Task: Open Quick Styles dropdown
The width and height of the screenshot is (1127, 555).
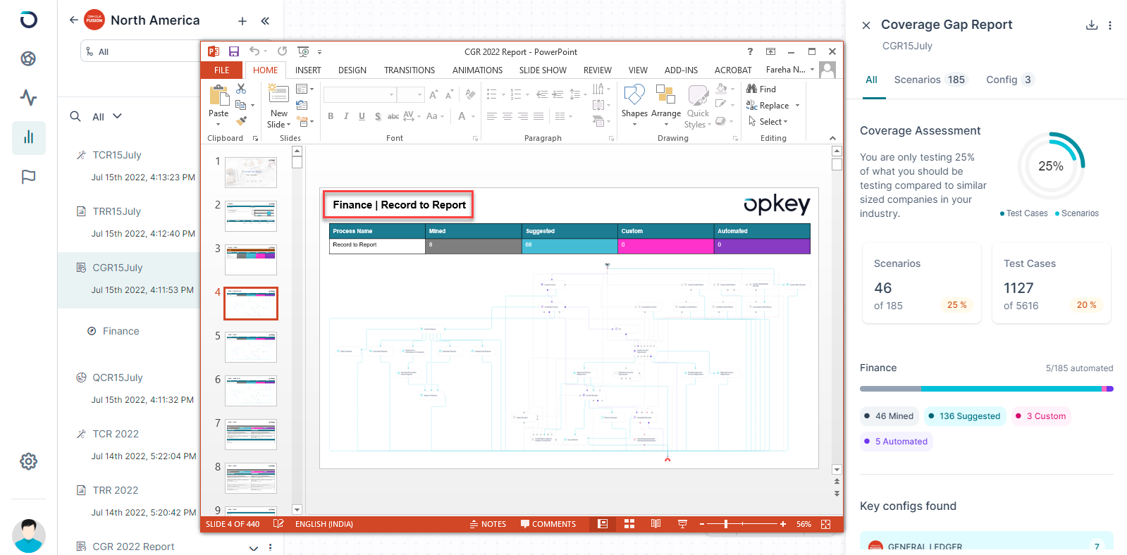Action: (x=698, y=106)
